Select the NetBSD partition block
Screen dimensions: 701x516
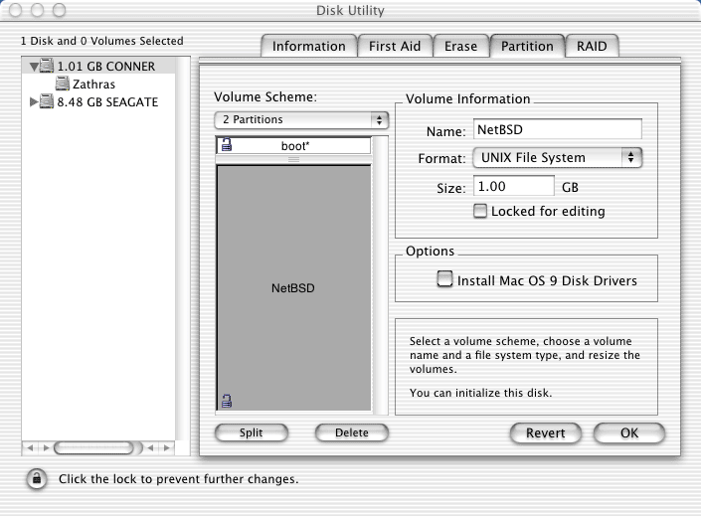click(293, 287)
